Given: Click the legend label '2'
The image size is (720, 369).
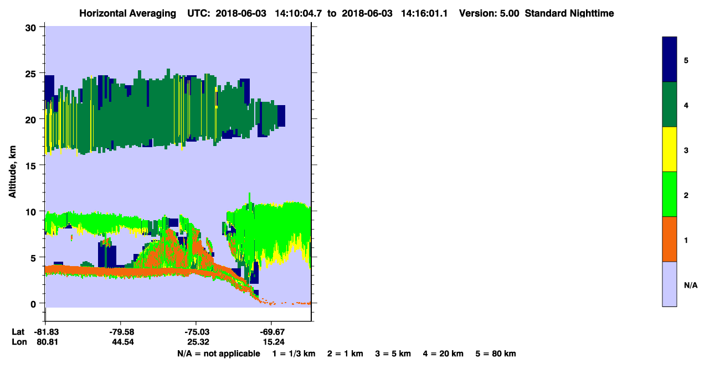Looking at the screenshot, I should pos(686,195).
